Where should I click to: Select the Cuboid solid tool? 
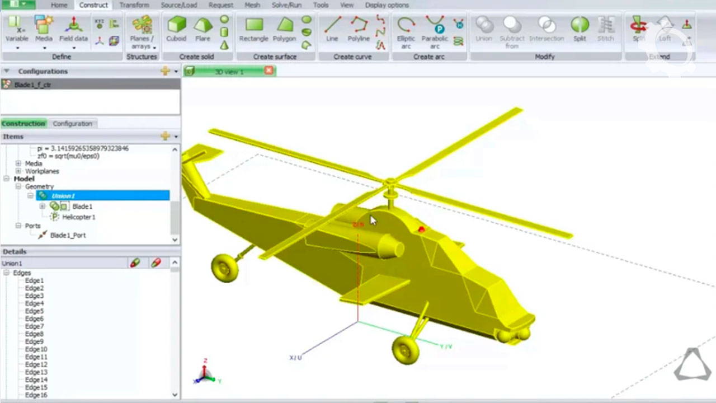(177, 29)
